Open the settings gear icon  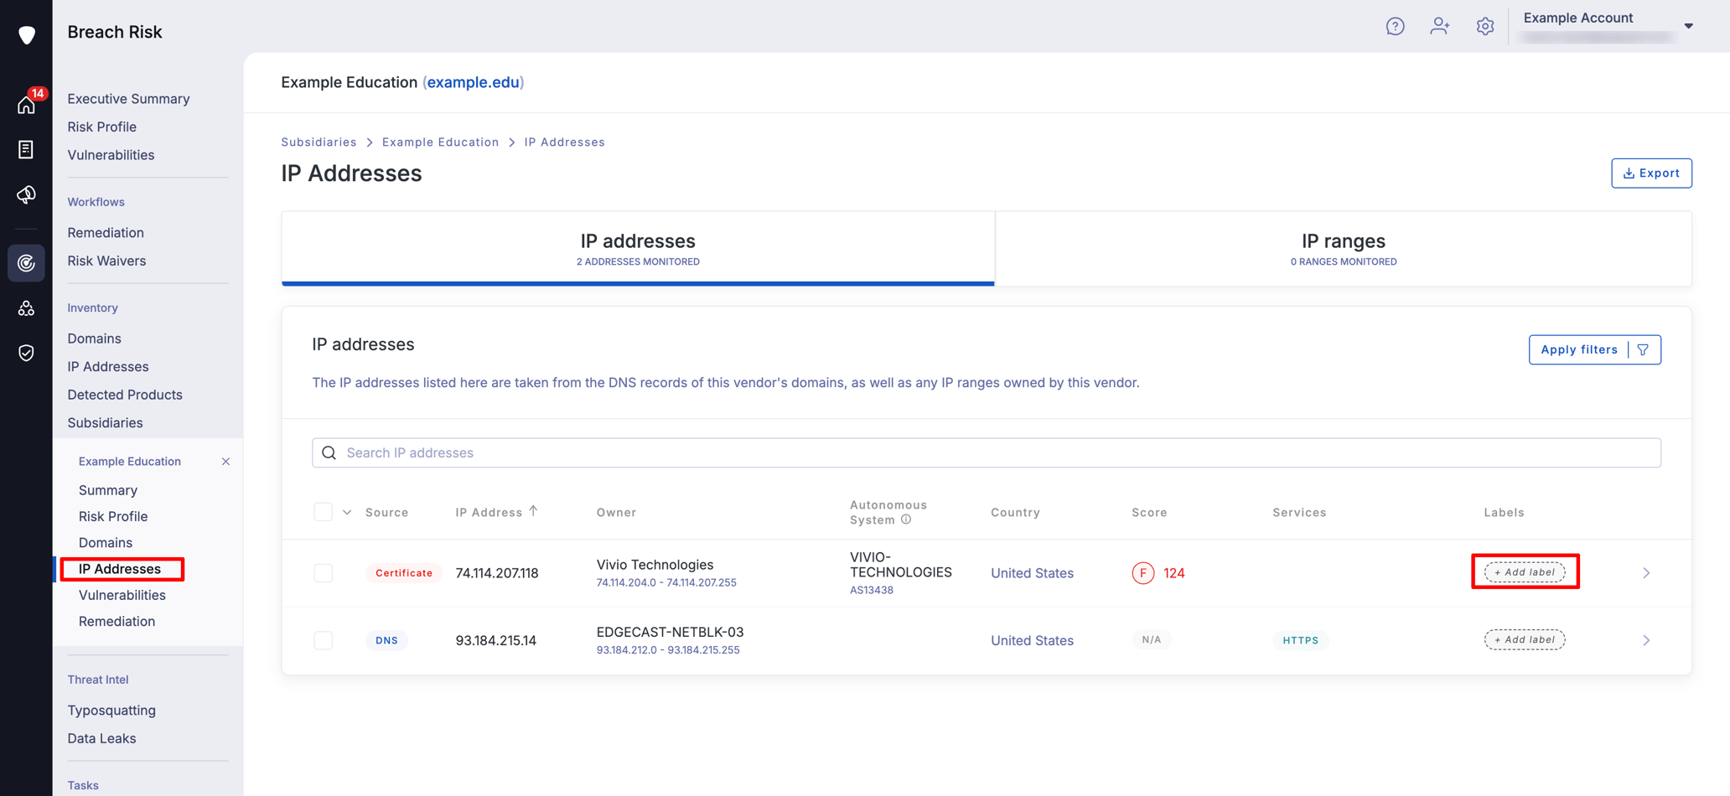point(1484,27)
